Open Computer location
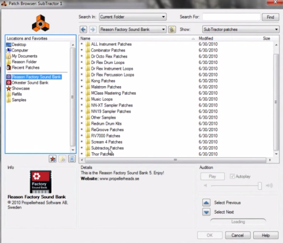Viewport: 283px width, 243px height. pos(20,50)
